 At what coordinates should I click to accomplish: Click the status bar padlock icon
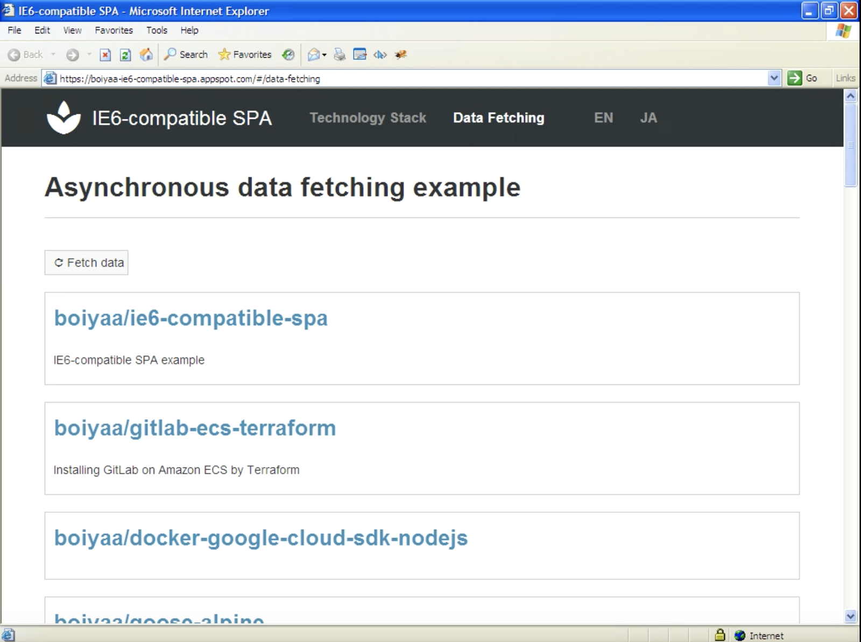[x=719, y=635]
